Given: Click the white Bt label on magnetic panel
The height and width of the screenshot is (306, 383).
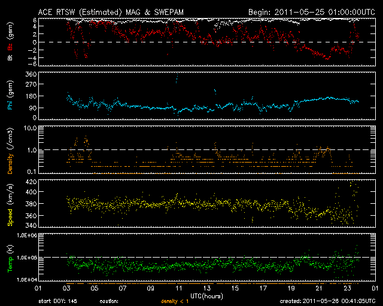Looking at the screenshot, I should 10,57.
